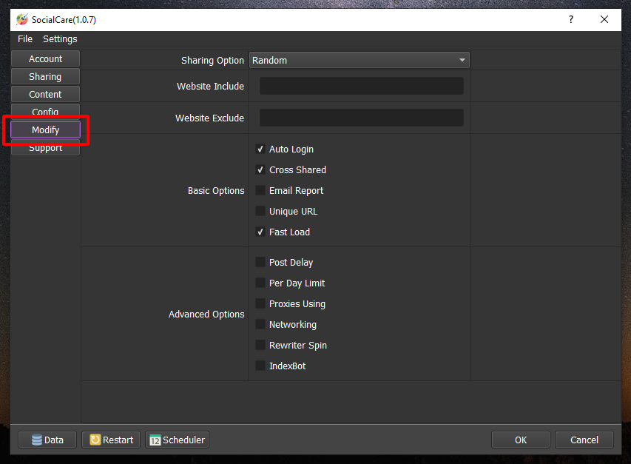
Task: Confirm settings with the OK button
Action: coord(520,440)
